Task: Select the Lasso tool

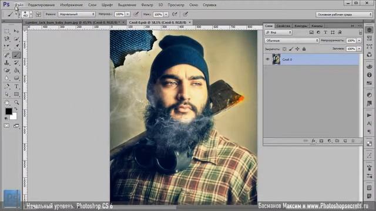Action: [7, 39]
